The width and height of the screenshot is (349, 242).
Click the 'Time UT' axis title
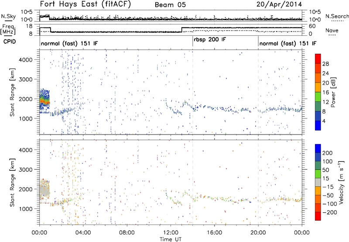(x=171, y=239)
